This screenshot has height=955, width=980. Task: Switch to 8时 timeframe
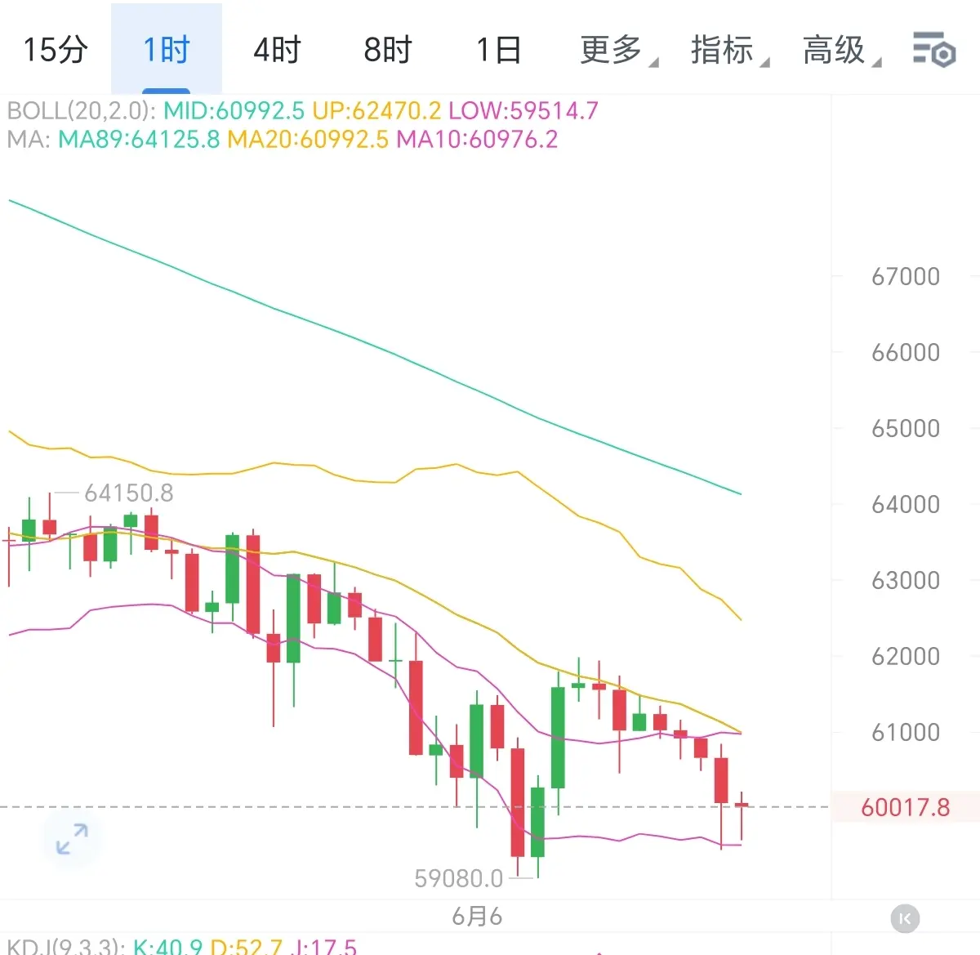click(388, 50)
